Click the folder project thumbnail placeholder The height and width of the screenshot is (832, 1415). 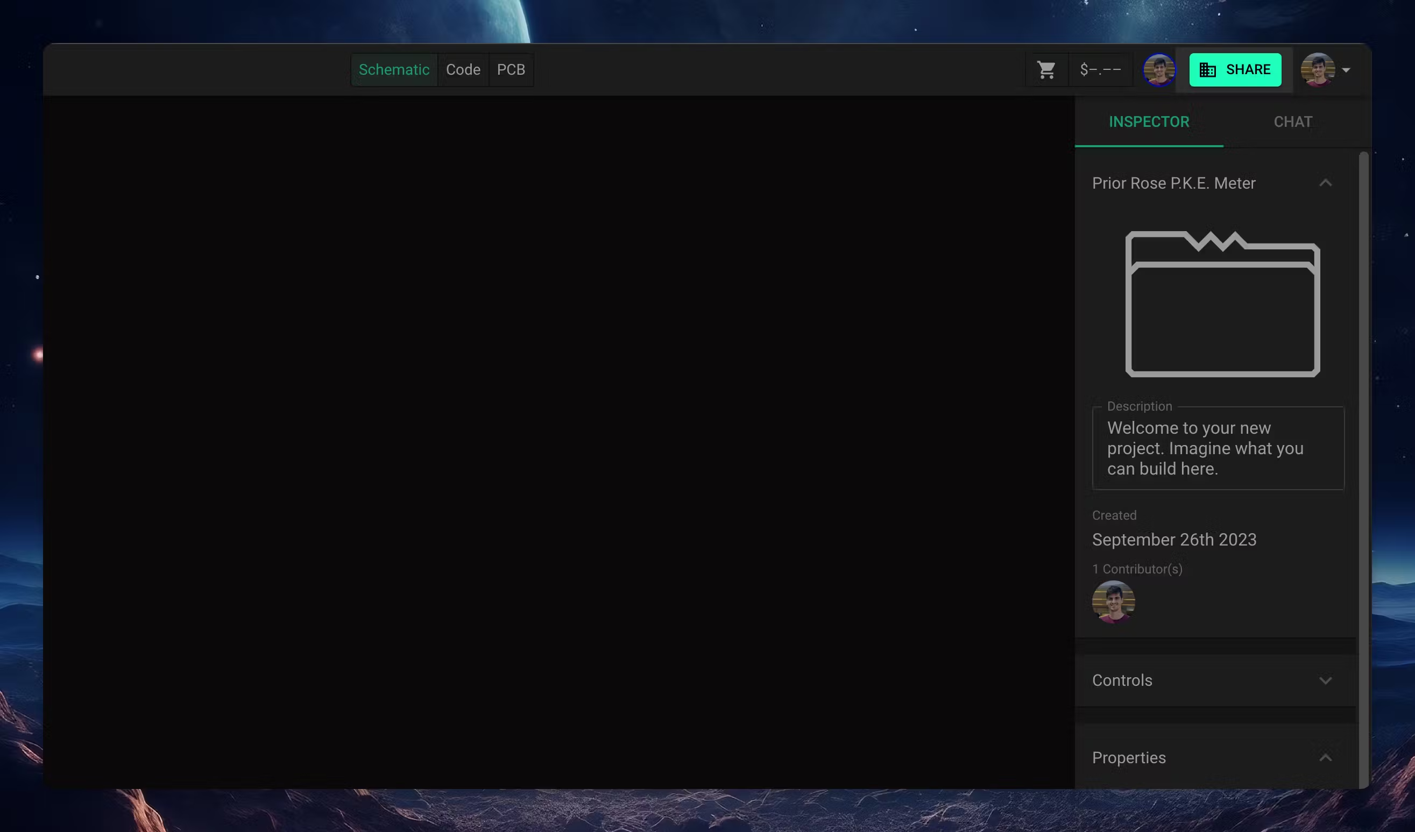click(1222, 304)
